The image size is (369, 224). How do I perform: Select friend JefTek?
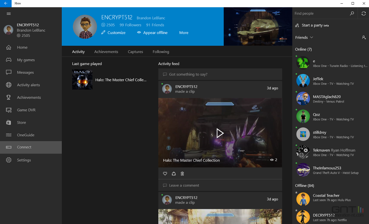331,81
